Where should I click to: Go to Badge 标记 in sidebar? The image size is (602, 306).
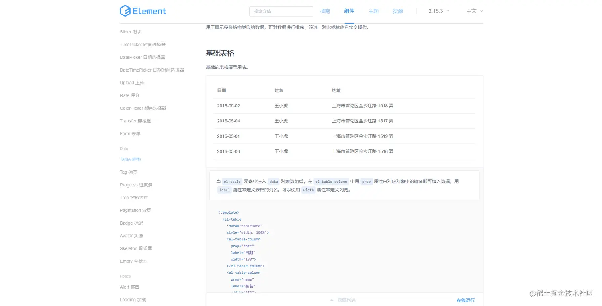tap(131, 223)
